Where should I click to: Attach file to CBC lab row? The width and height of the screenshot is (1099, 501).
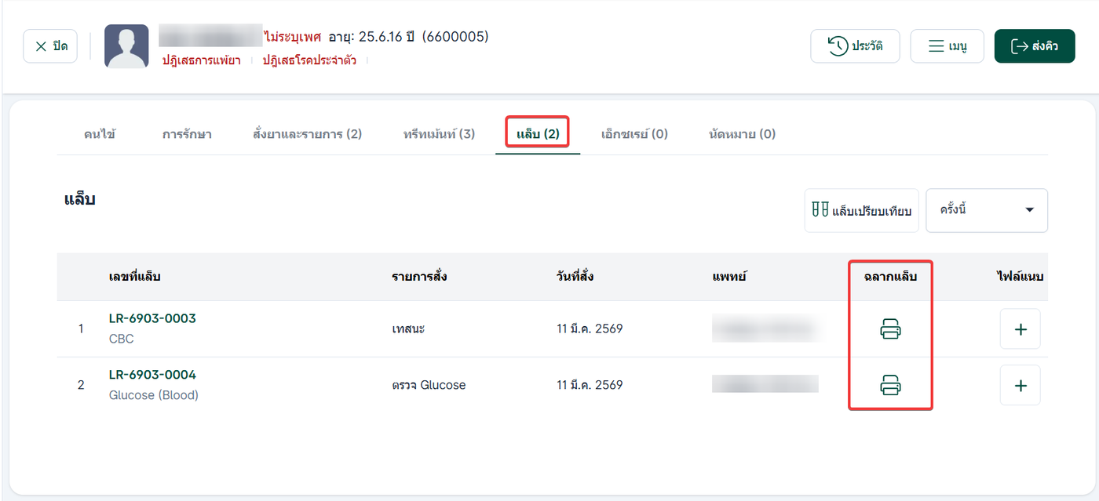click(1020, 329)
